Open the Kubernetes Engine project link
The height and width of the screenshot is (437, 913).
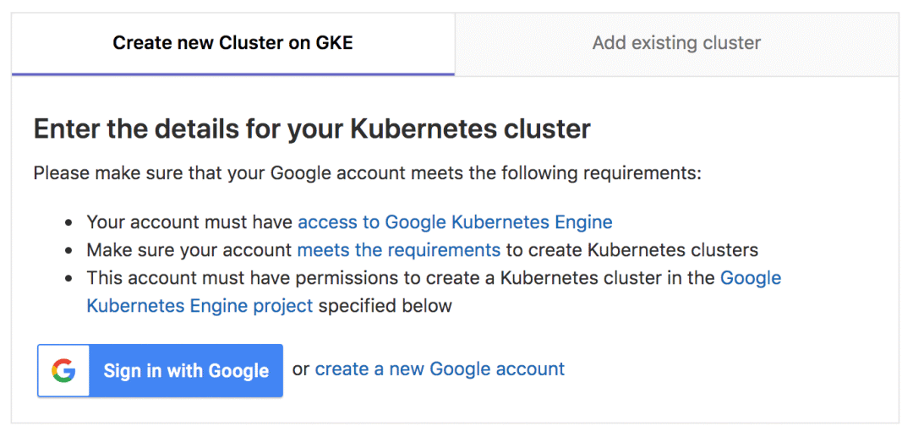click(200, 305)
